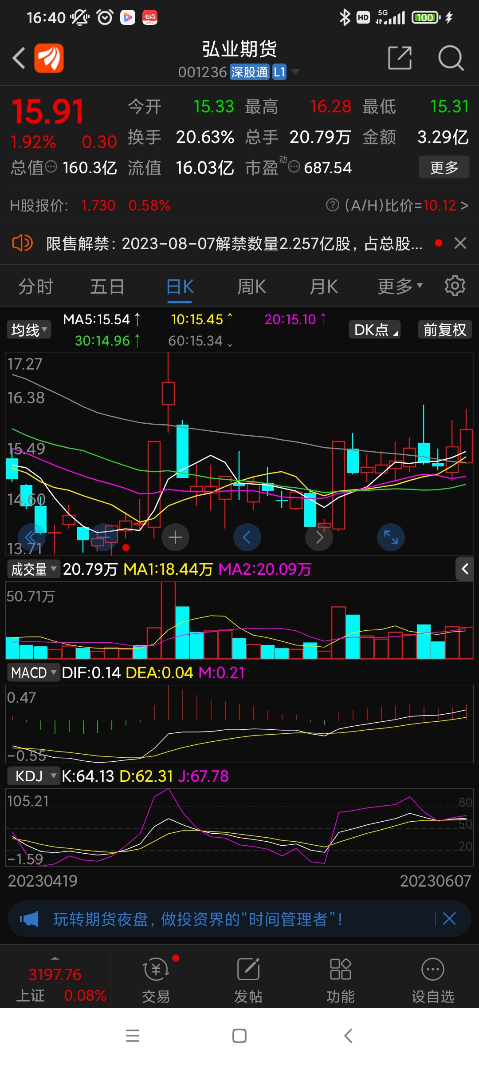
Task: Open the KDJ indicator dropdown
Action: 34,776
